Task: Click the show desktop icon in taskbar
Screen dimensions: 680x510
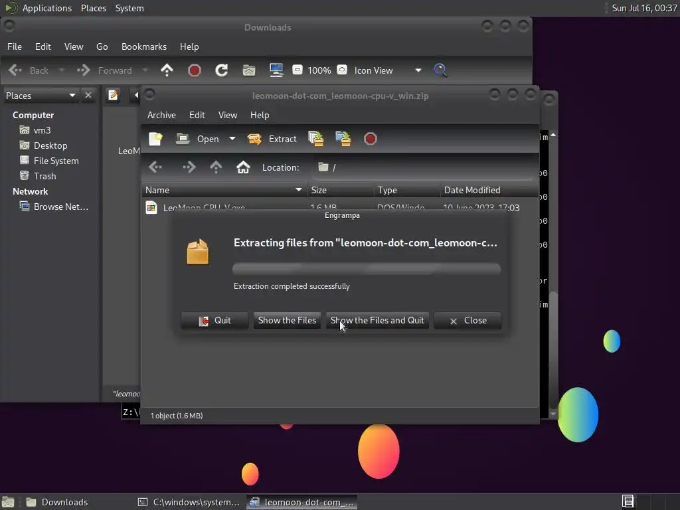Action: [x=8, y=502]
